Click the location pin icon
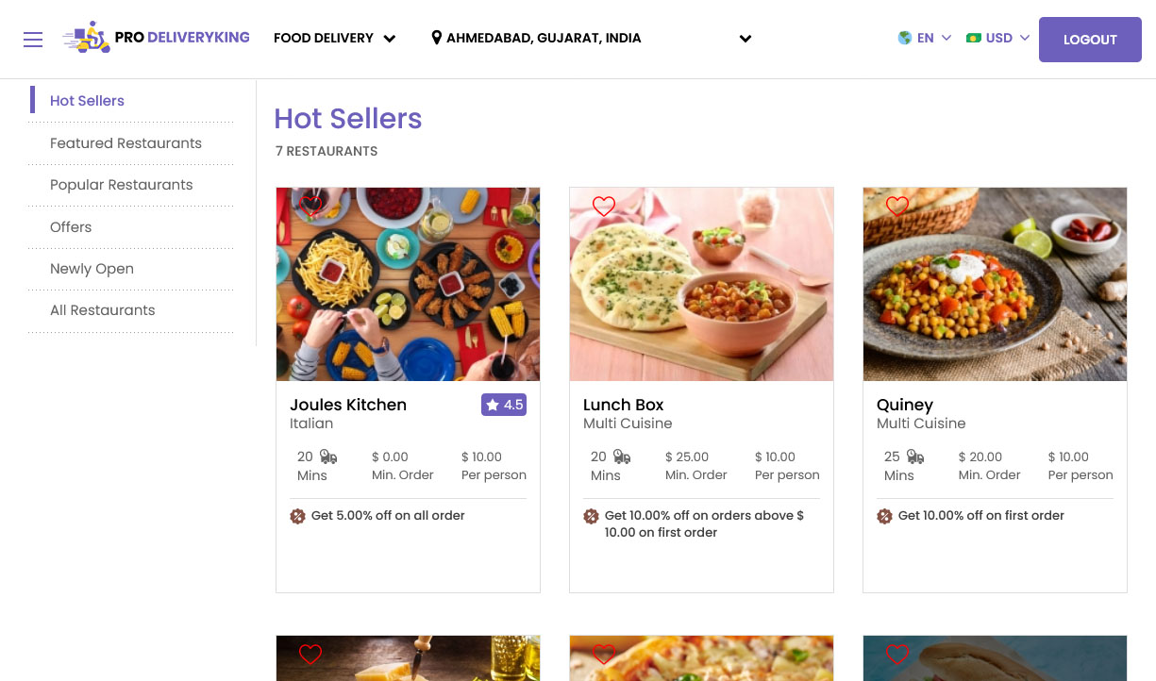The image size is (1156, 681). click(x=436, y=38)
